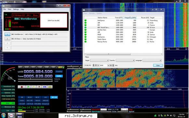Viewport: 189px width, 118px height.
Task: Toggle the Notch filter button
Action: click(x=37, y=101)
